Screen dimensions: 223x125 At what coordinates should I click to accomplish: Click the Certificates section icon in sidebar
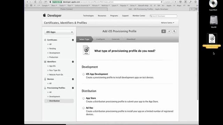[45, 40]
